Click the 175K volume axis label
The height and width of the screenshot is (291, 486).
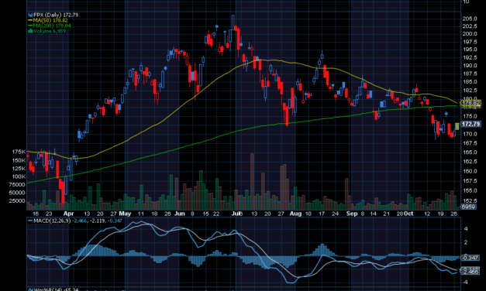tap(19, 152)
